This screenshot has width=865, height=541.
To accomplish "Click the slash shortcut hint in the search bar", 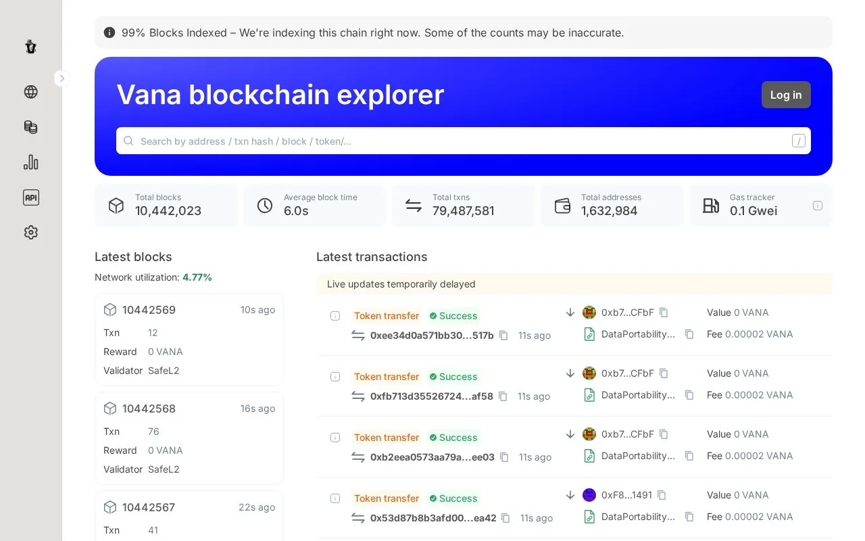I will (x=798, y=141).
